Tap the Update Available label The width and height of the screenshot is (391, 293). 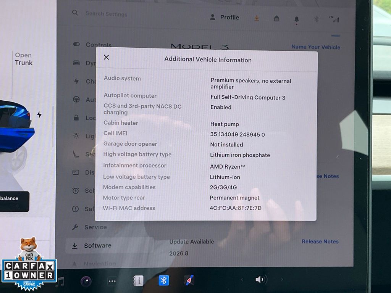pos(192,241)
